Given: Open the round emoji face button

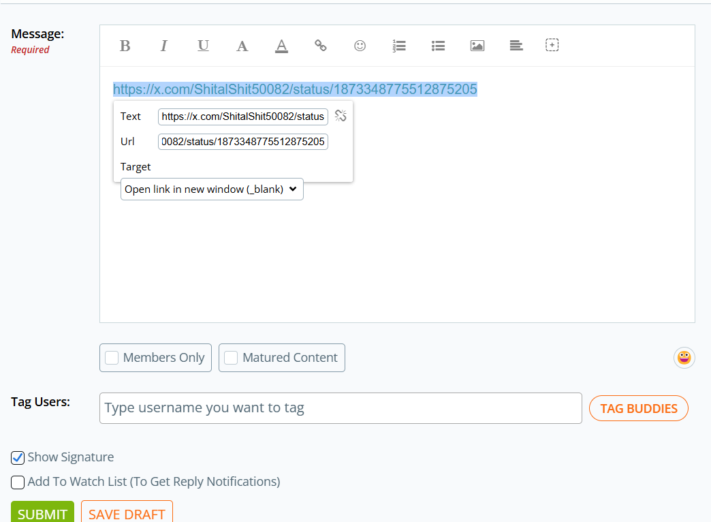Looking at the screenshot, I should coord(684,358).
